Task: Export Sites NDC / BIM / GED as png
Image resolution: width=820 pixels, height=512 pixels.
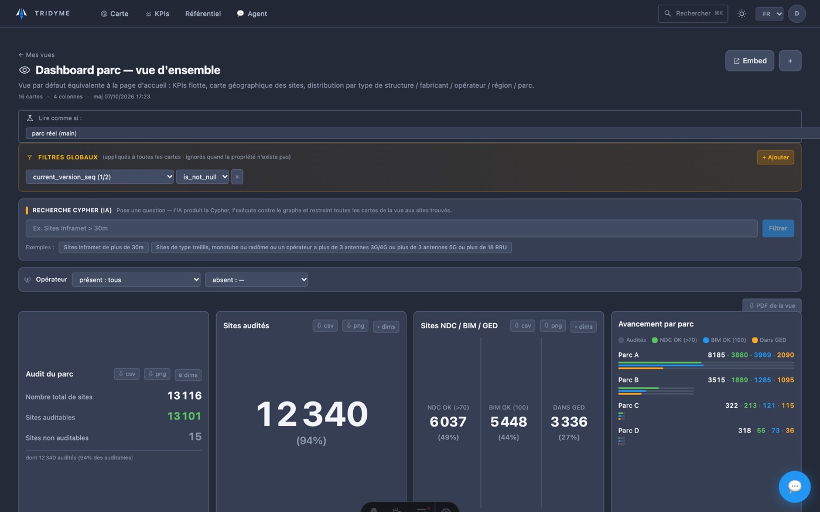Action: click(553, 326)
